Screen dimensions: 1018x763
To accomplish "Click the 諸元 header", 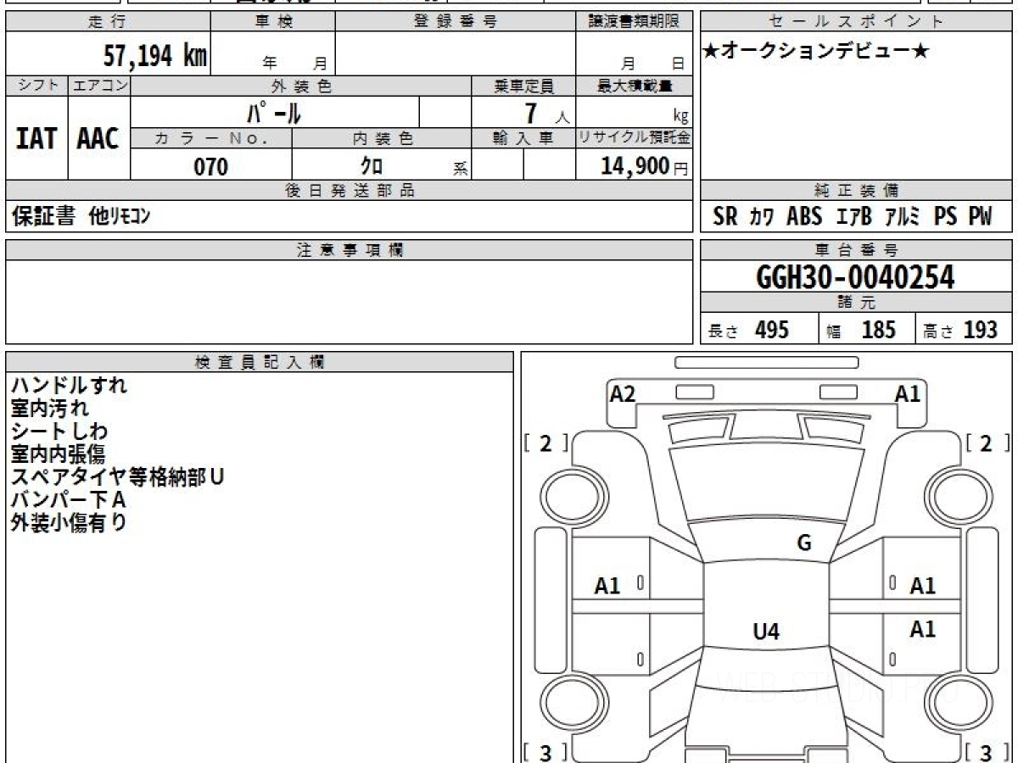I will (856, 303).
